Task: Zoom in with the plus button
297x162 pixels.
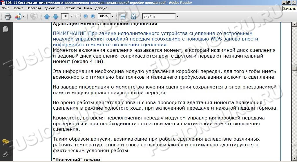Action: 93,16
